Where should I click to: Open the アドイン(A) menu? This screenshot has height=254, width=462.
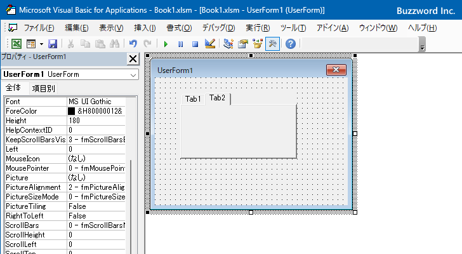tap(333, 28)
